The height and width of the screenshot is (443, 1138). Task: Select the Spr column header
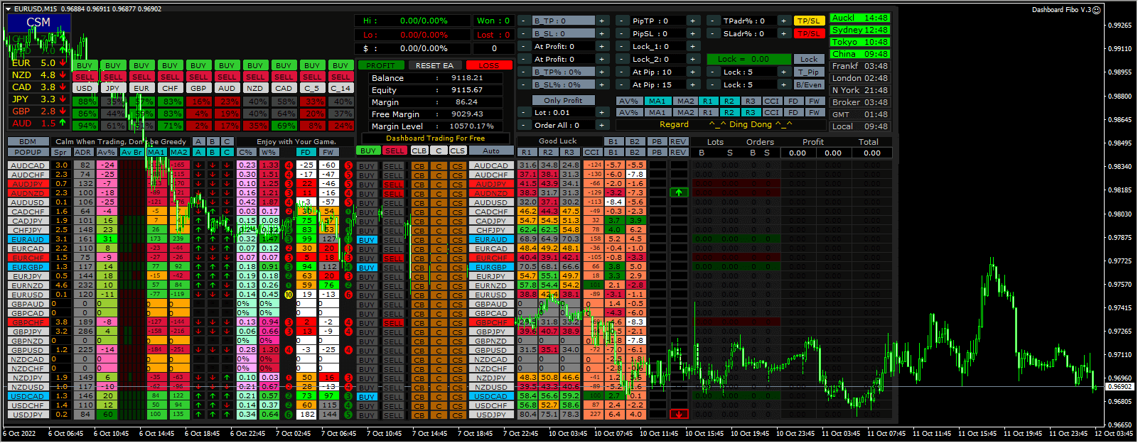pos(61,152)
